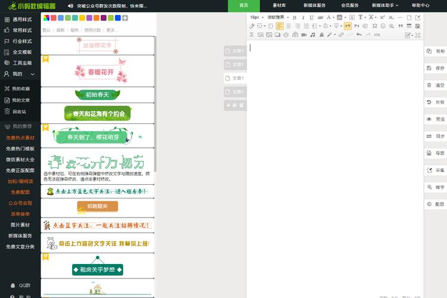This screenshot has height=298, width=447.
Task: Right-align the paragraph
Action: click(297, 26)
